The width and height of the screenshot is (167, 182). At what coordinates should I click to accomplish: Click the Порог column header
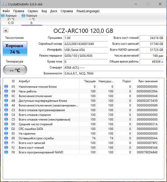pos(124,81)
